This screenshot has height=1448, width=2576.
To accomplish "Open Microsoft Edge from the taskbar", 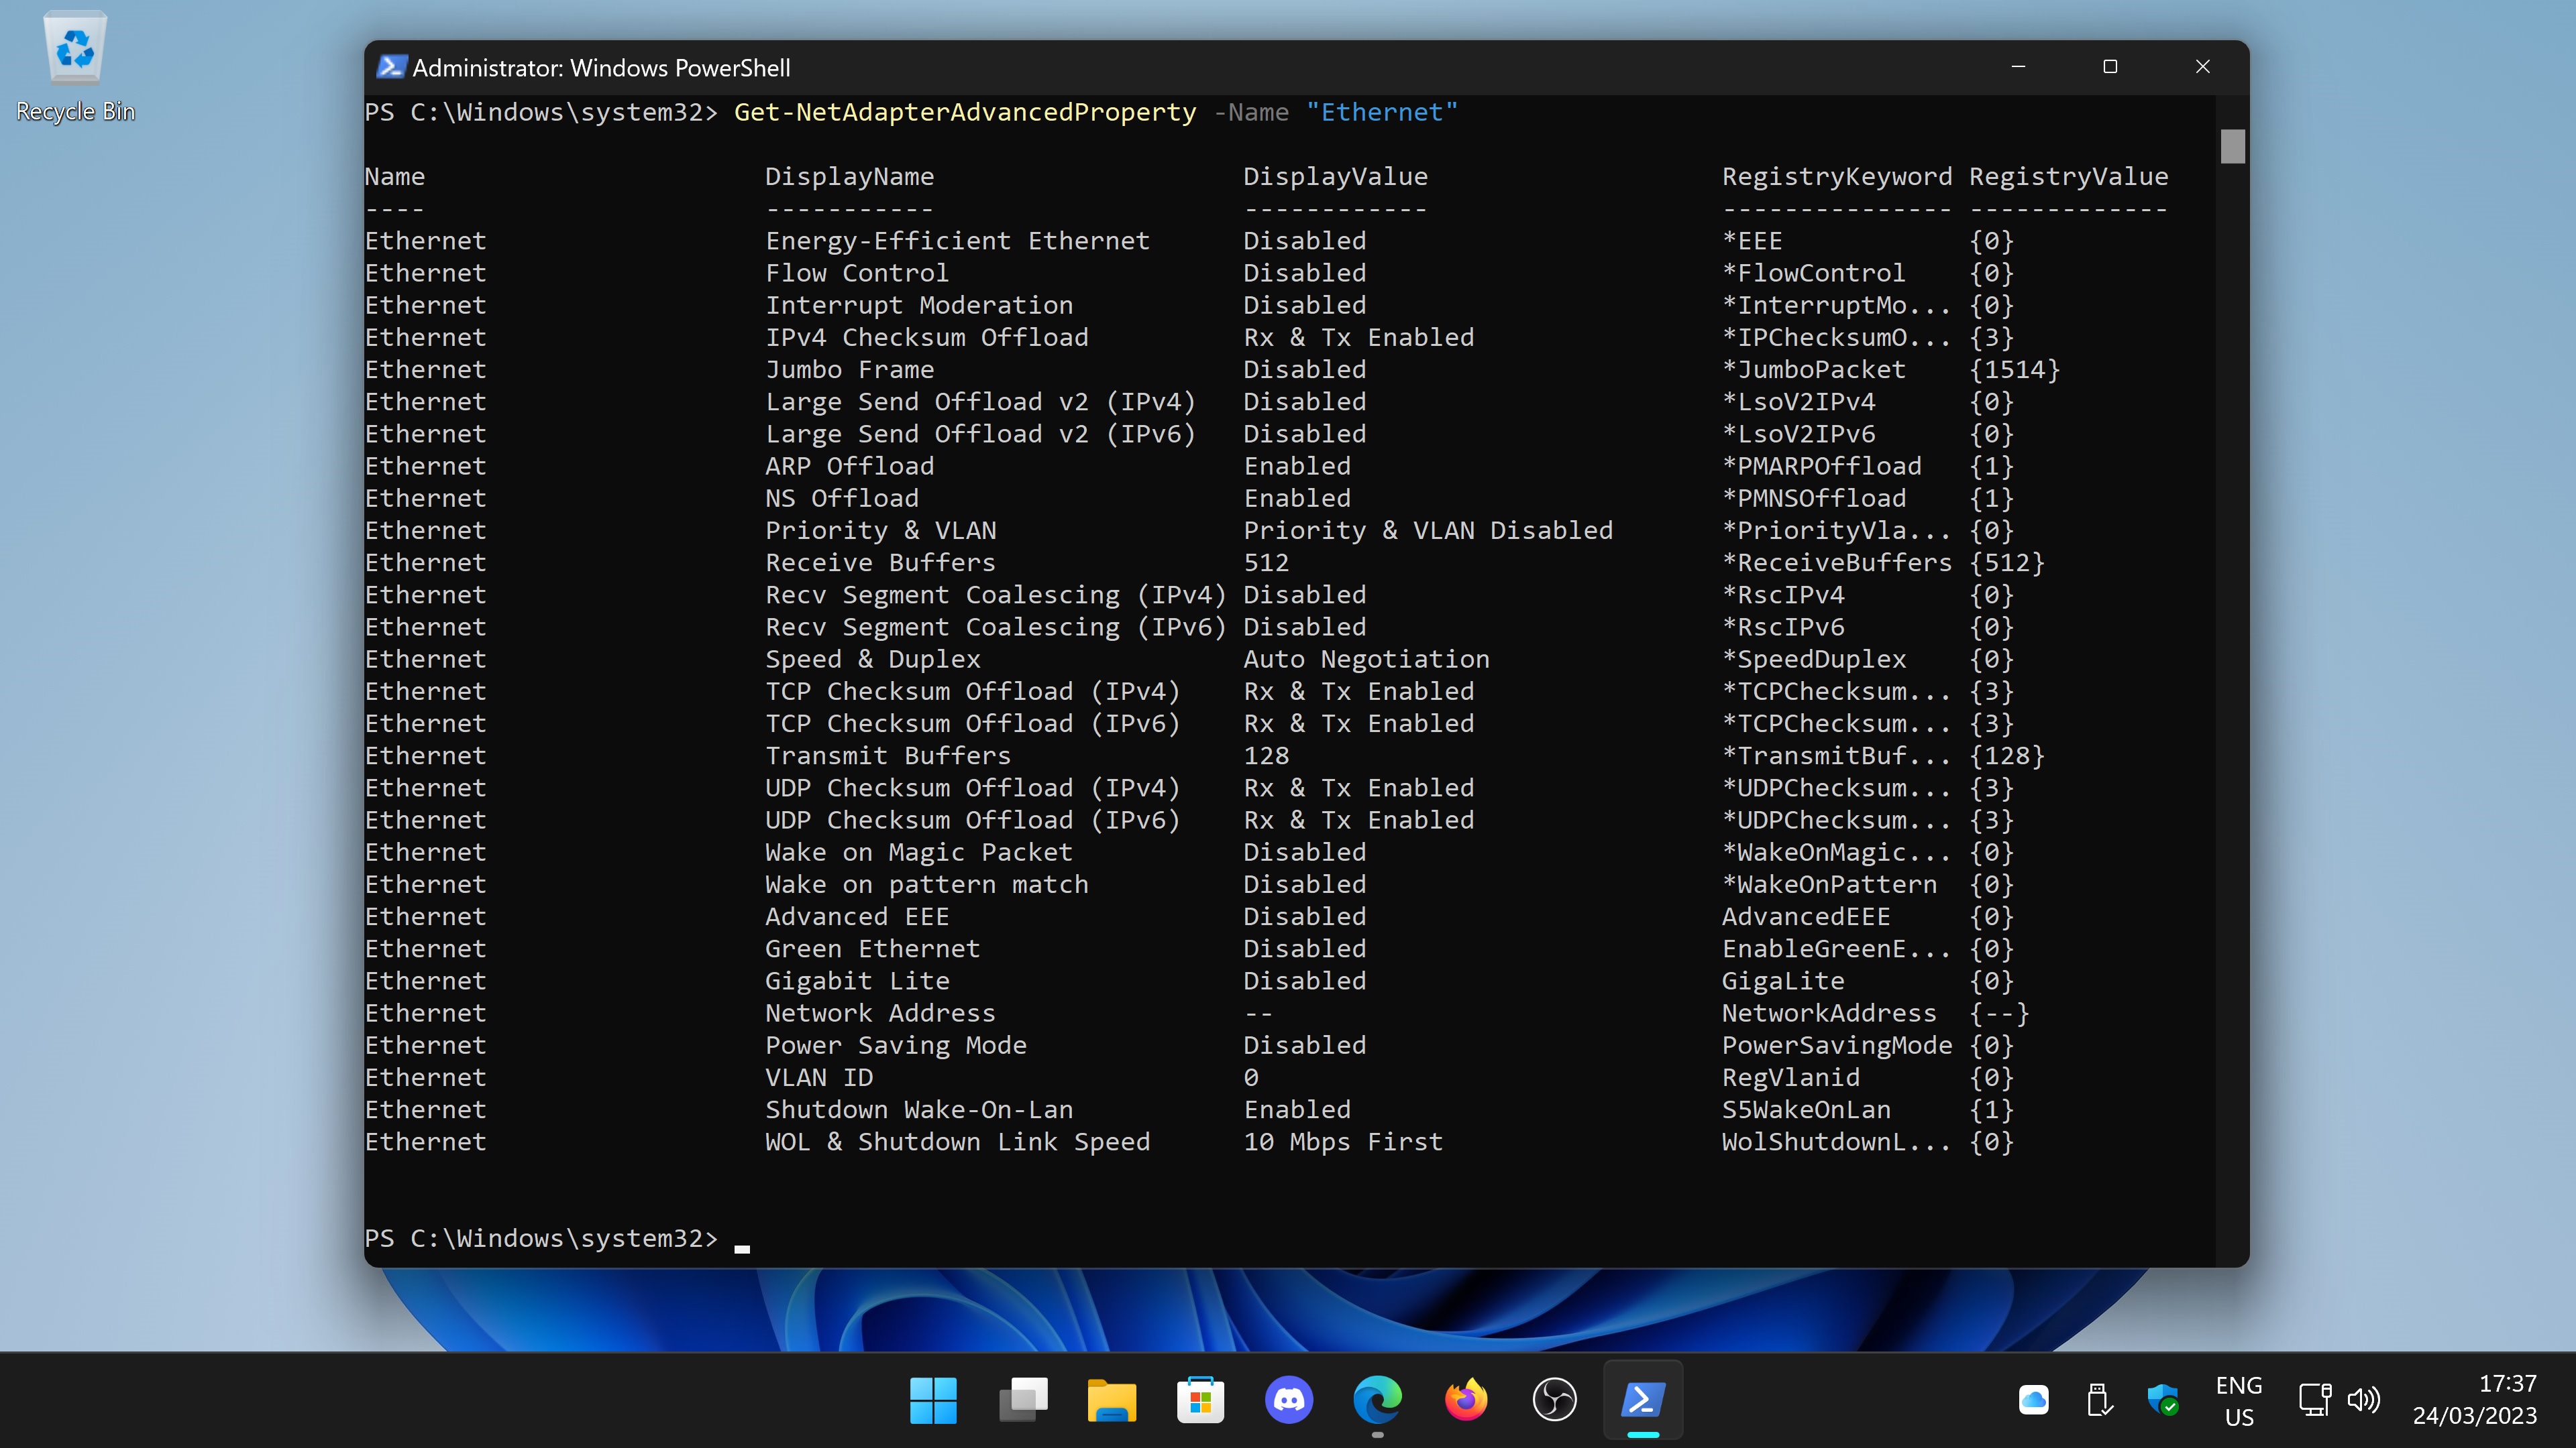I will pyautogui.click(x=1377, y=1400).
